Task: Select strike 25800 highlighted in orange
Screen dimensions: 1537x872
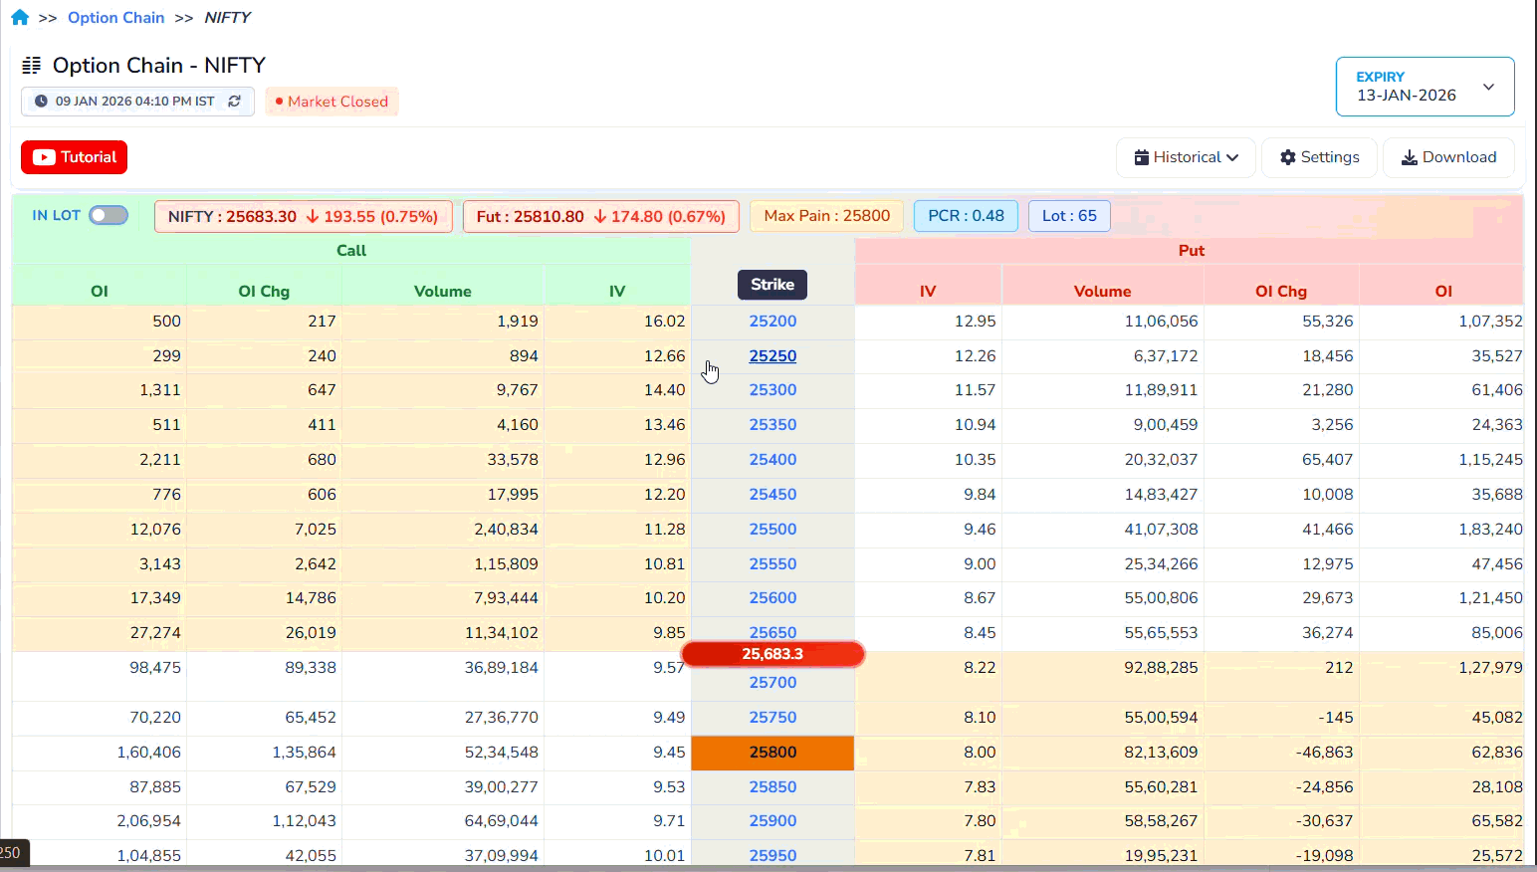Action: 772,753
